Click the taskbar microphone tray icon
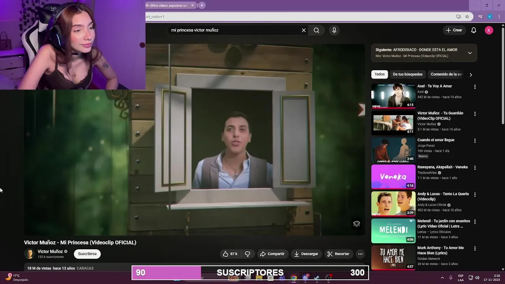The image size is (505, 284). click(x=451, y=278)
